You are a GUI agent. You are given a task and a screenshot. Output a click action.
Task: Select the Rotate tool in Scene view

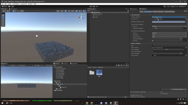point(3,19)
